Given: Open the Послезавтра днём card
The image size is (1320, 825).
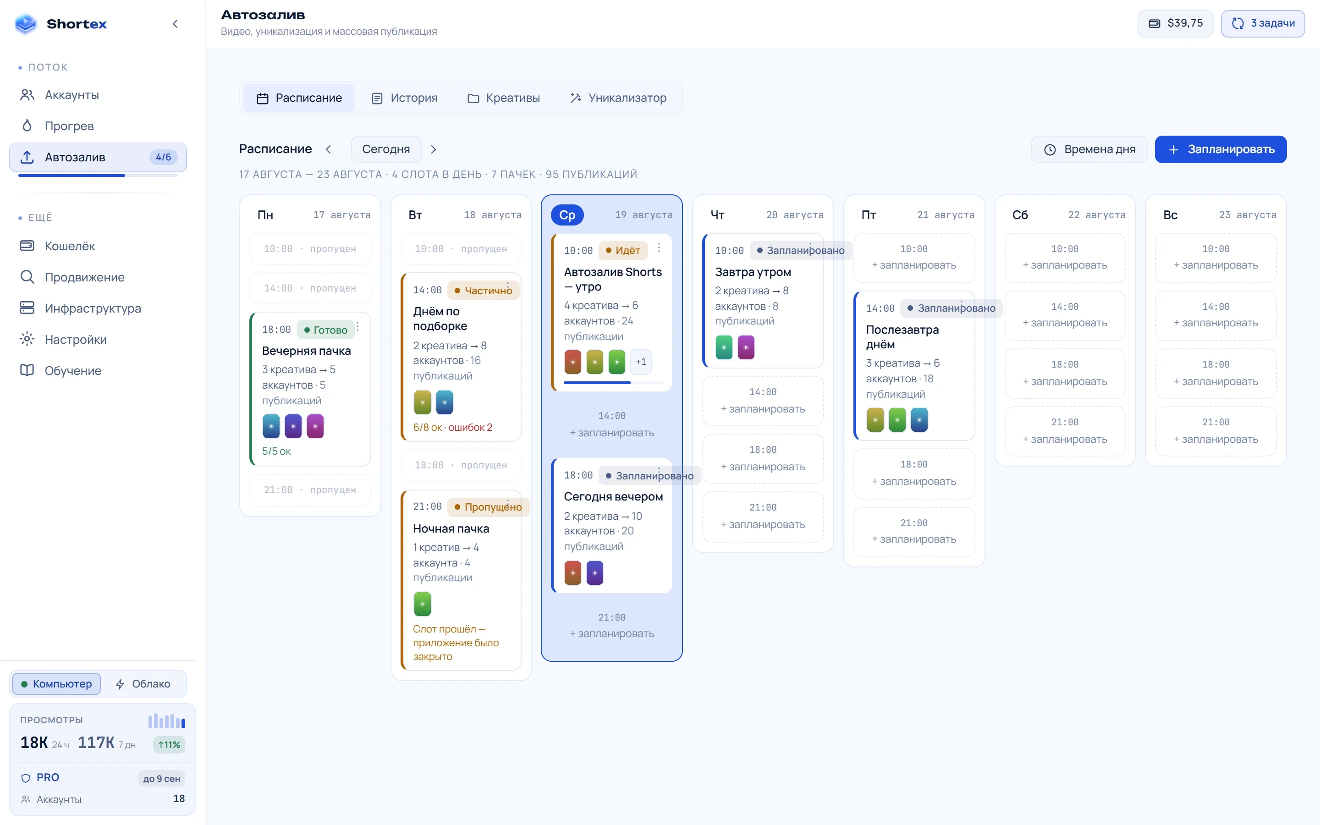Looking at the screenshot, I should click(x=914, y=366).
